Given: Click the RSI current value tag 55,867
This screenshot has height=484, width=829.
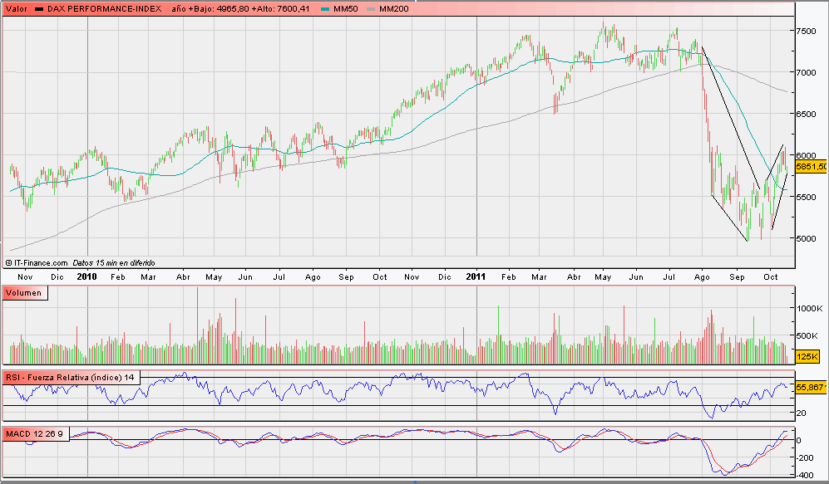Looking at the screenshot, I should click(x=811, y=388).
